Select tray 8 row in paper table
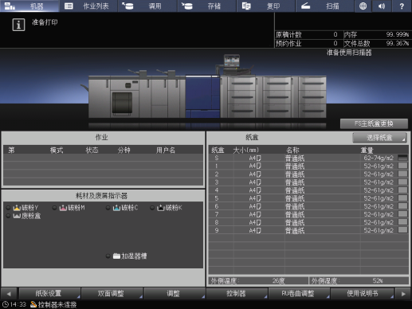Viewport: 412px width, 309px height. [x=308, y=222]
